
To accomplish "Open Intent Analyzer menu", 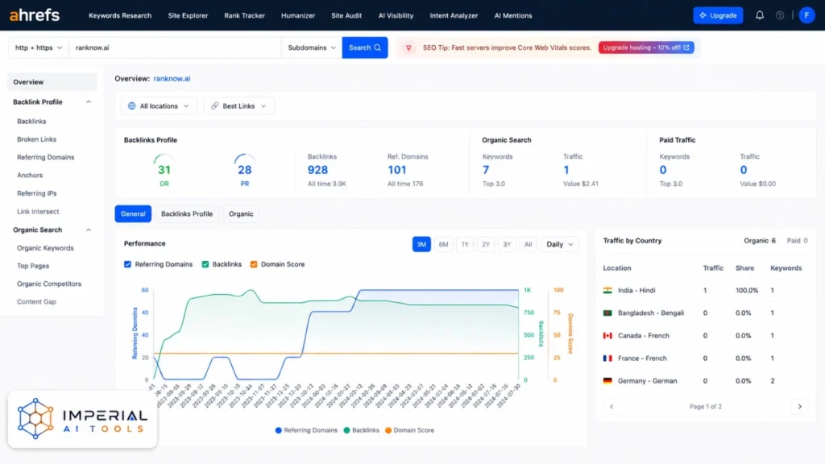I will 454,15.
